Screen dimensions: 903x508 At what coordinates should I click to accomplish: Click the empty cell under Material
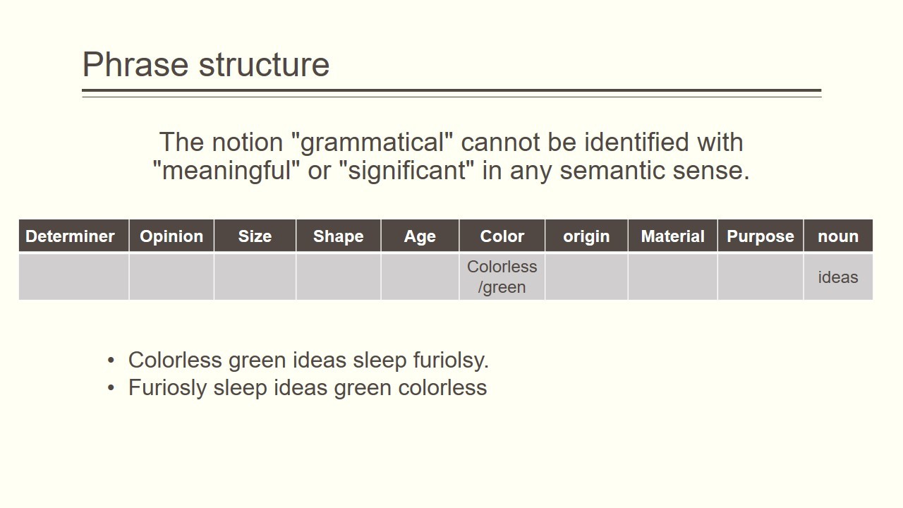click(672, 277)
